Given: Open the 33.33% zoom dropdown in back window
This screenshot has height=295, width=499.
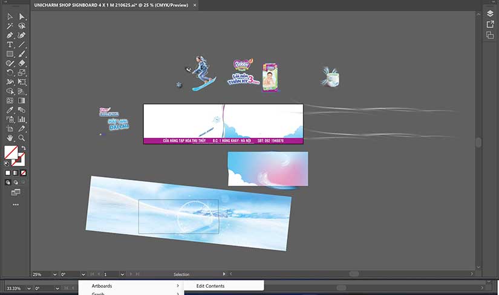Looking at the screenshot, I should 28,288.
